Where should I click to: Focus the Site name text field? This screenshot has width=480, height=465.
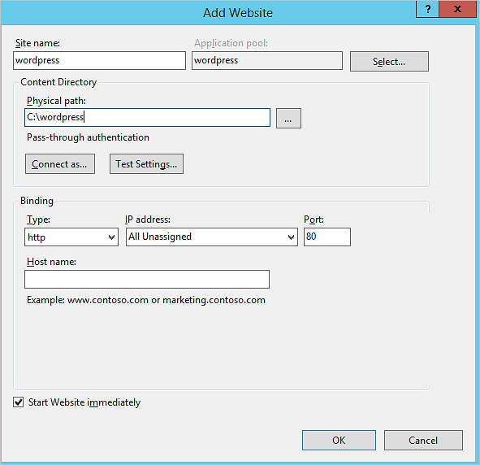click(x=99, y=60)
